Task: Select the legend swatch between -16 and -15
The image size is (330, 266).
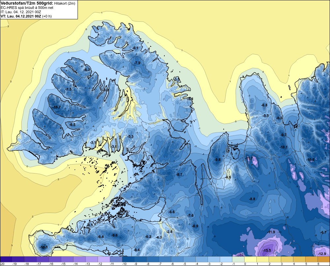Action: (55, 259)
